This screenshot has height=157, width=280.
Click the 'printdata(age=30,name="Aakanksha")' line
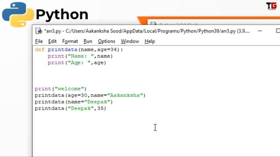(x=90, y=96)
